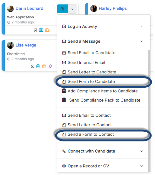Expand the Open a Record or CV section
The width and height of the screenshot is (155, 175).
pos(103,166)
